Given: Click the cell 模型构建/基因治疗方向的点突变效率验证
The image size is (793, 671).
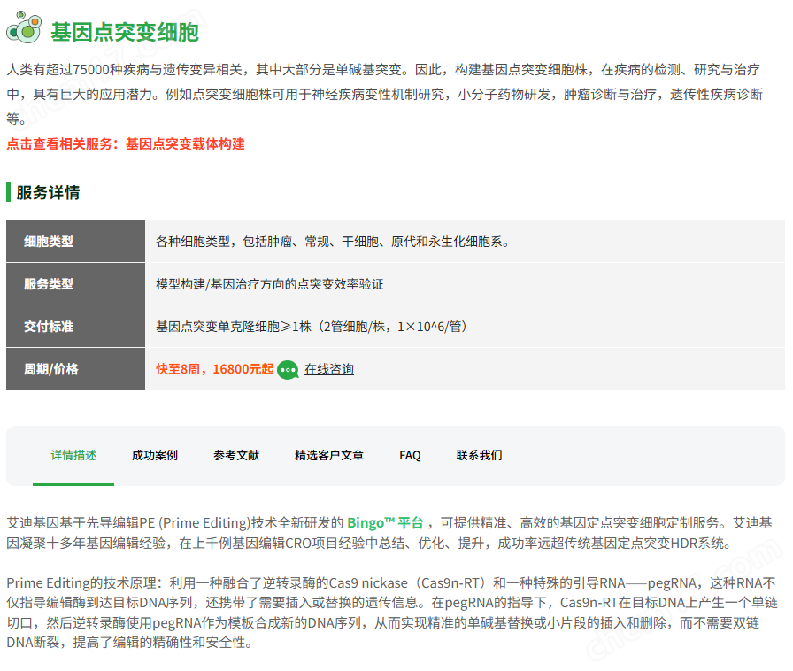Looking at the screenshot, I should tap(465, 284).
